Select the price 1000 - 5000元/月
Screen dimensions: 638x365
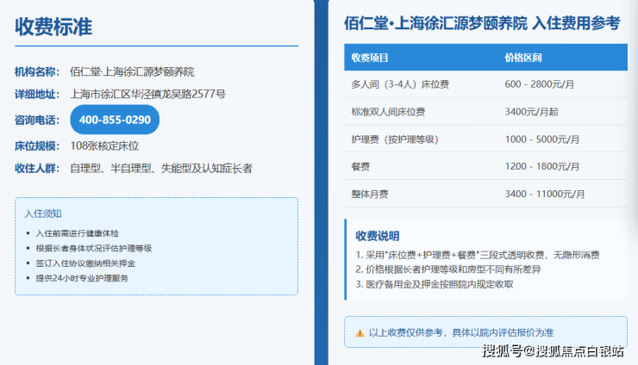coord(542,139)
